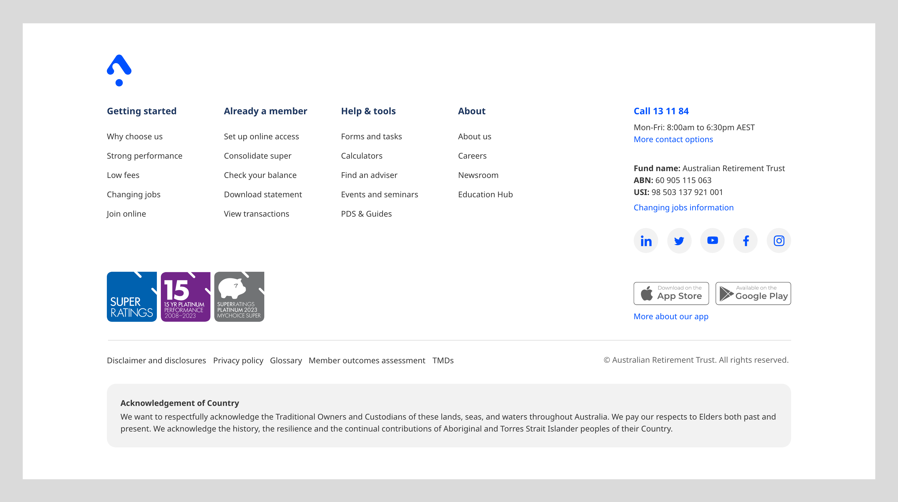The image size is (898, 502).
Task: Click the Fund name Australian Retirement Trust text
Action: click(709, 168)
